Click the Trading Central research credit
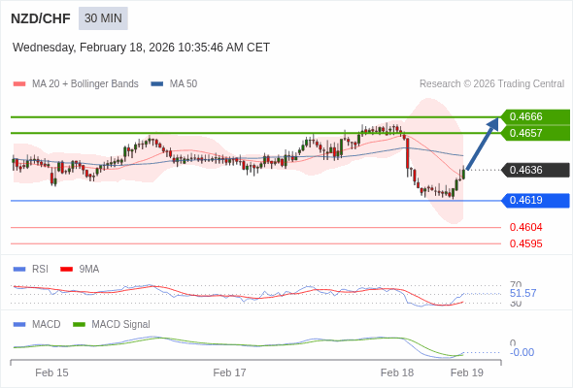 coord(491,84)
